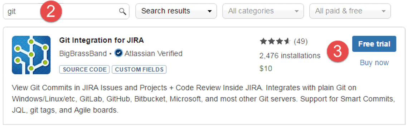Click the '2,476 installations' text
This screenshot has width=408, height=128.
(x=290, y=55)
